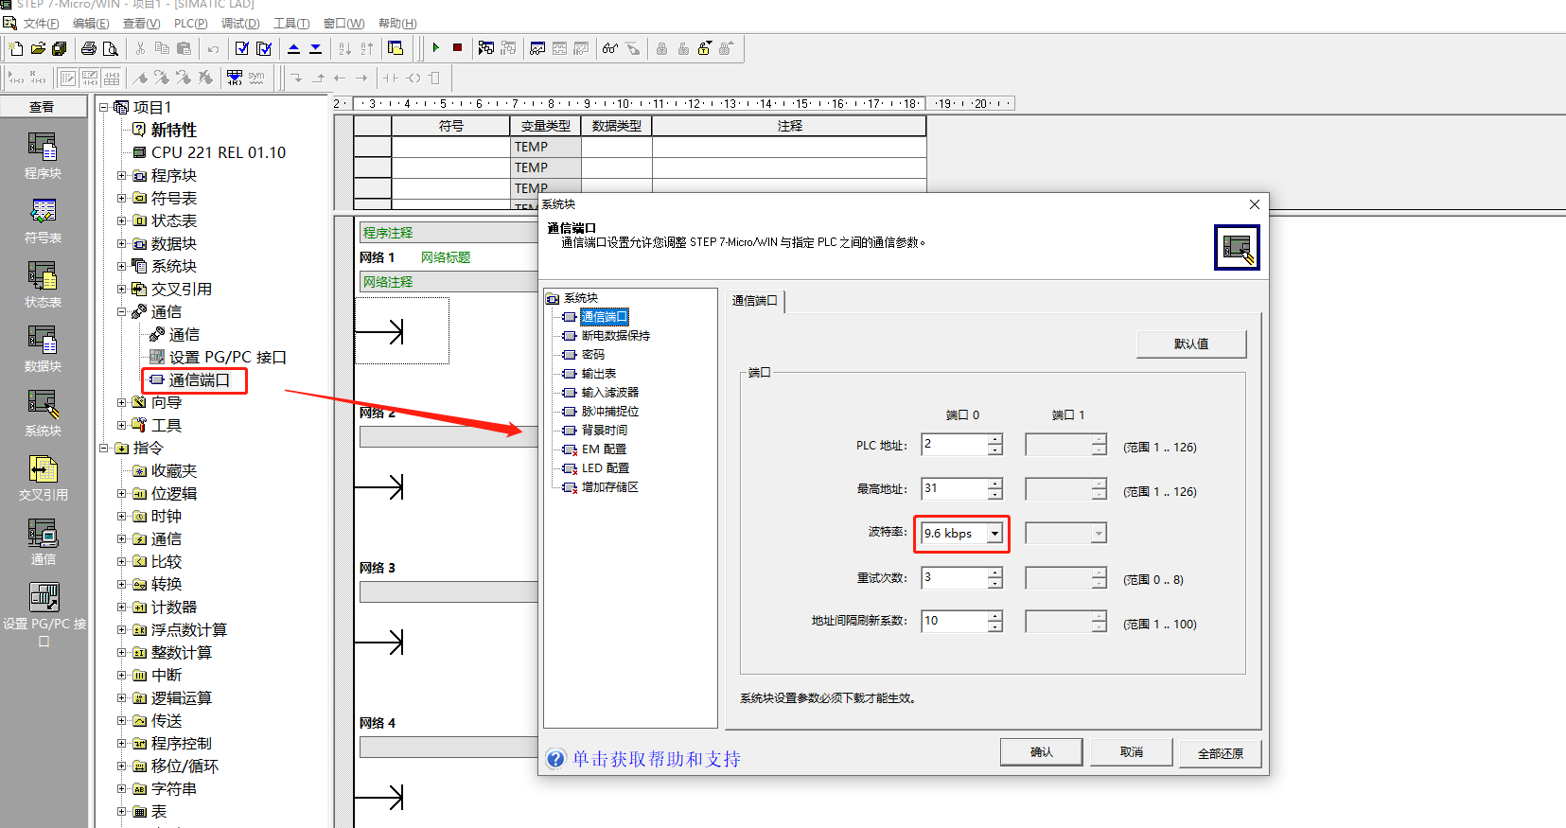Click the 默认值 button
The width and height of the screenshot is (1566, 828).
(1190, 344)
